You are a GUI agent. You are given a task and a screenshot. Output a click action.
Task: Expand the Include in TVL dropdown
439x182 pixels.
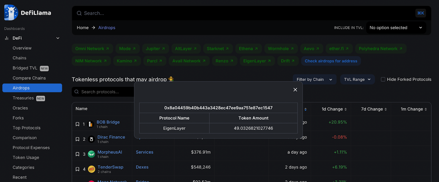point(396,28)
